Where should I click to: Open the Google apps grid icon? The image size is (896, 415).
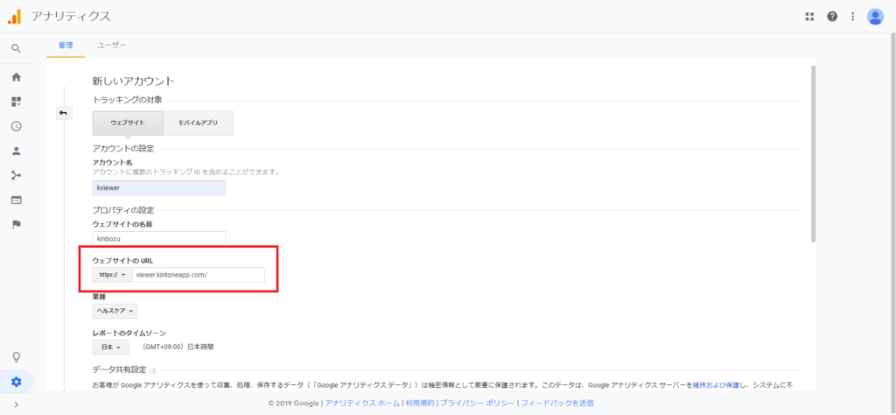point(809,17)
